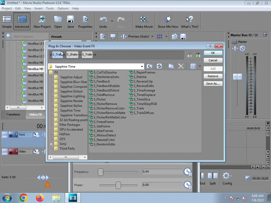This screenshot has width=271, height=203.
Task: Click the Save floppy icon
Action: pos(70,21)
